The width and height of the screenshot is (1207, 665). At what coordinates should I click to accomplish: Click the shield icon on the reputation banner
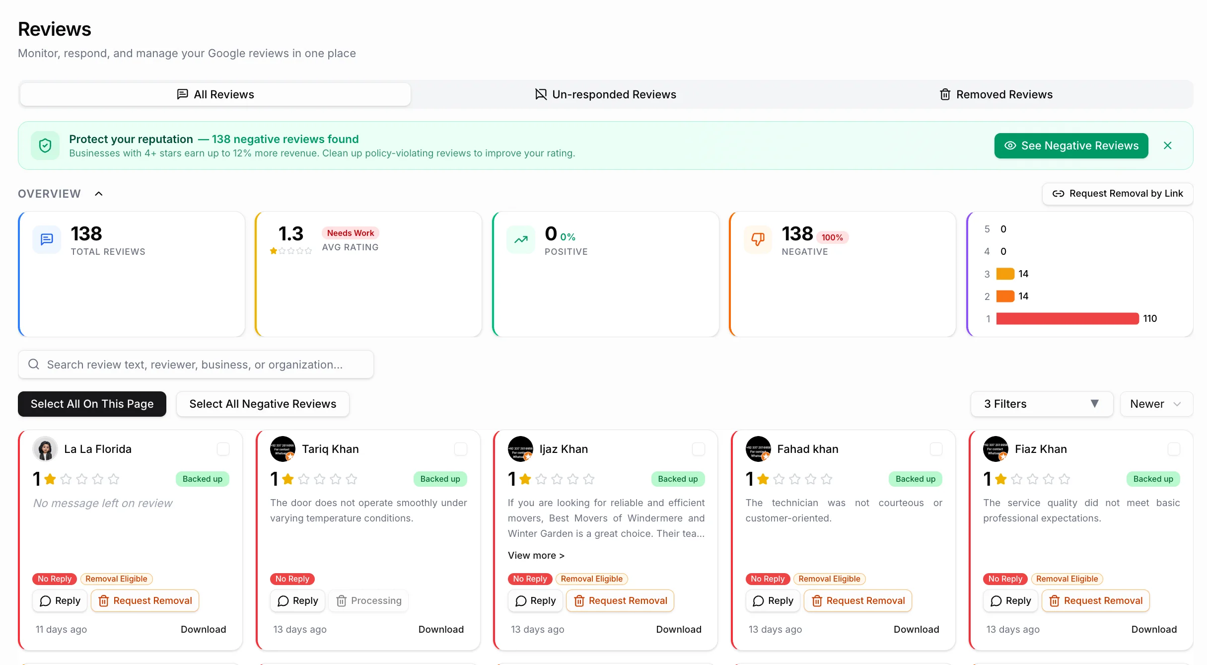coord(45,145)
